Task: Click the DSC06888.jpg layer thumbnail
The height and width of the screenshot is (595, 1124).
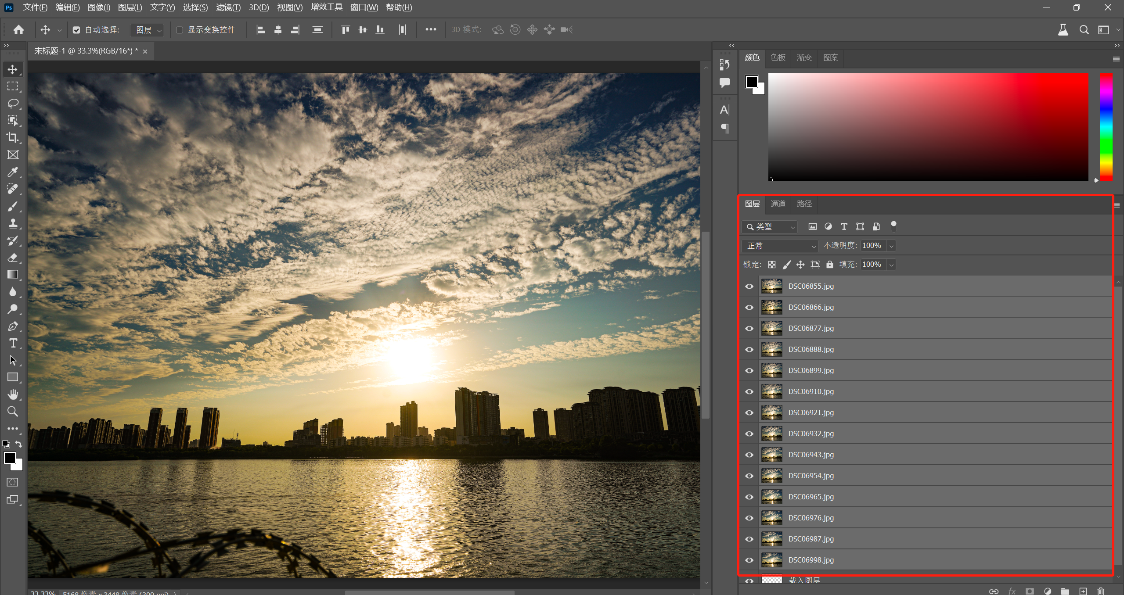Action: (x=771, y=349)
